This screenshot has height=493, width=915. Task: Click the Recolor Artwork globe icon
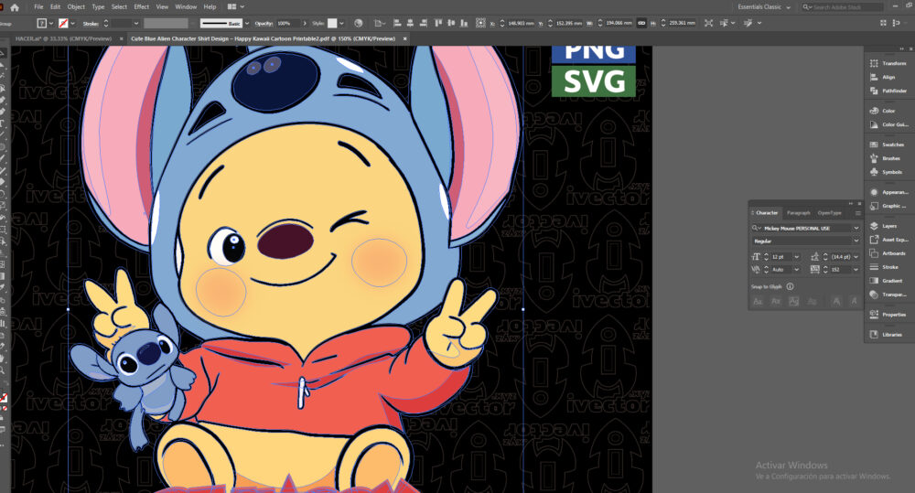tap(359, 24)
